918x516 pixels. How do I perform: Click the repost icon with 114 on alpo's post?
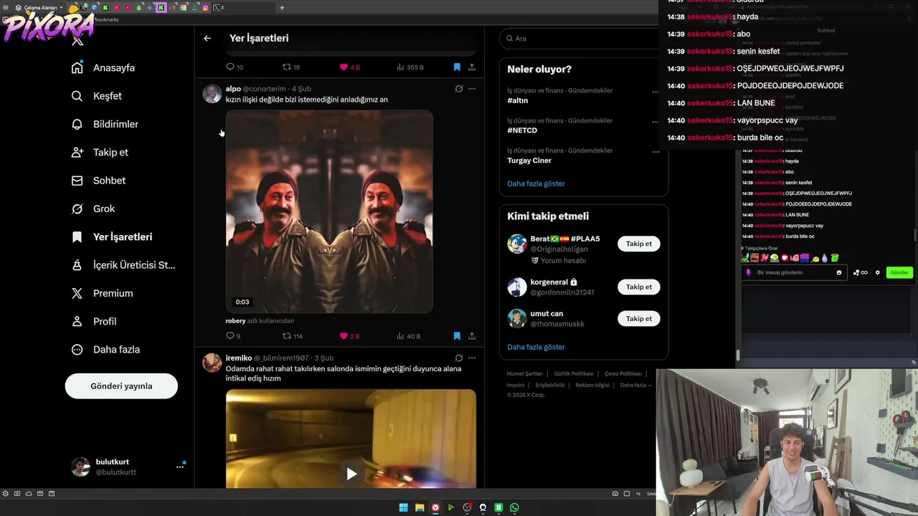(x=287, y=335)
